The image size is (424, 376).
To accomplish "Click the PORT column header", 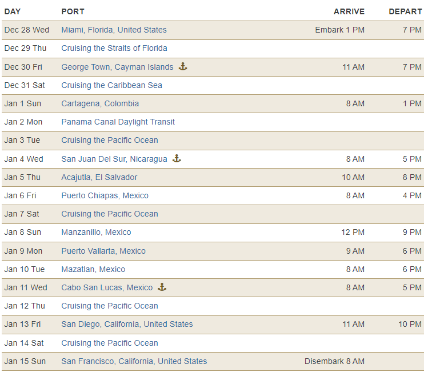I will pyautogui.click(x=73, y=11).
